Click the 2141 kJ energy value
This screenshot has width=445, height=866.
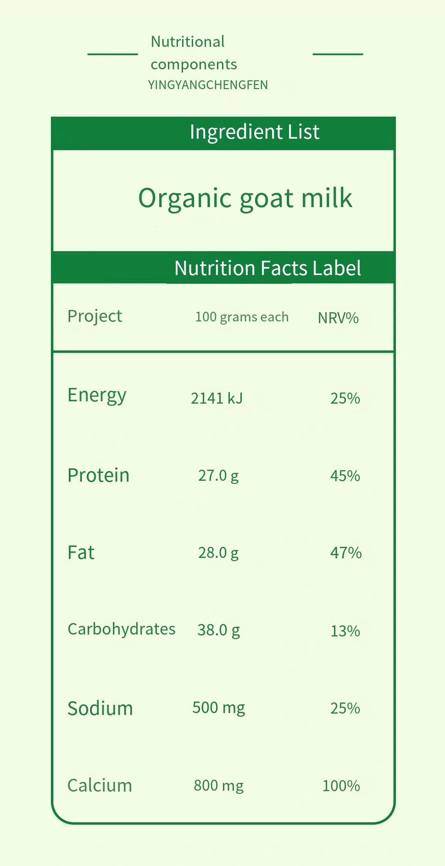[217, 398]
